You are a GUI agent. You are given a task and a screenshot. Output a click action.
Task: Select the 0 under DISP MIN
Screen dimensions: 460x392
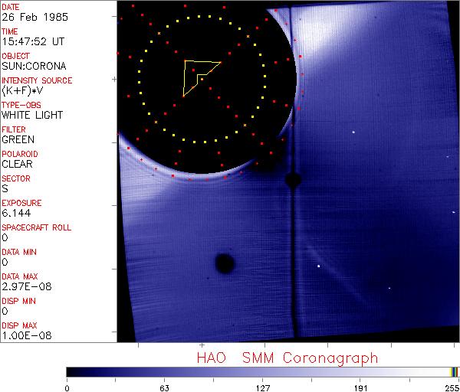(x=5, y=311)
